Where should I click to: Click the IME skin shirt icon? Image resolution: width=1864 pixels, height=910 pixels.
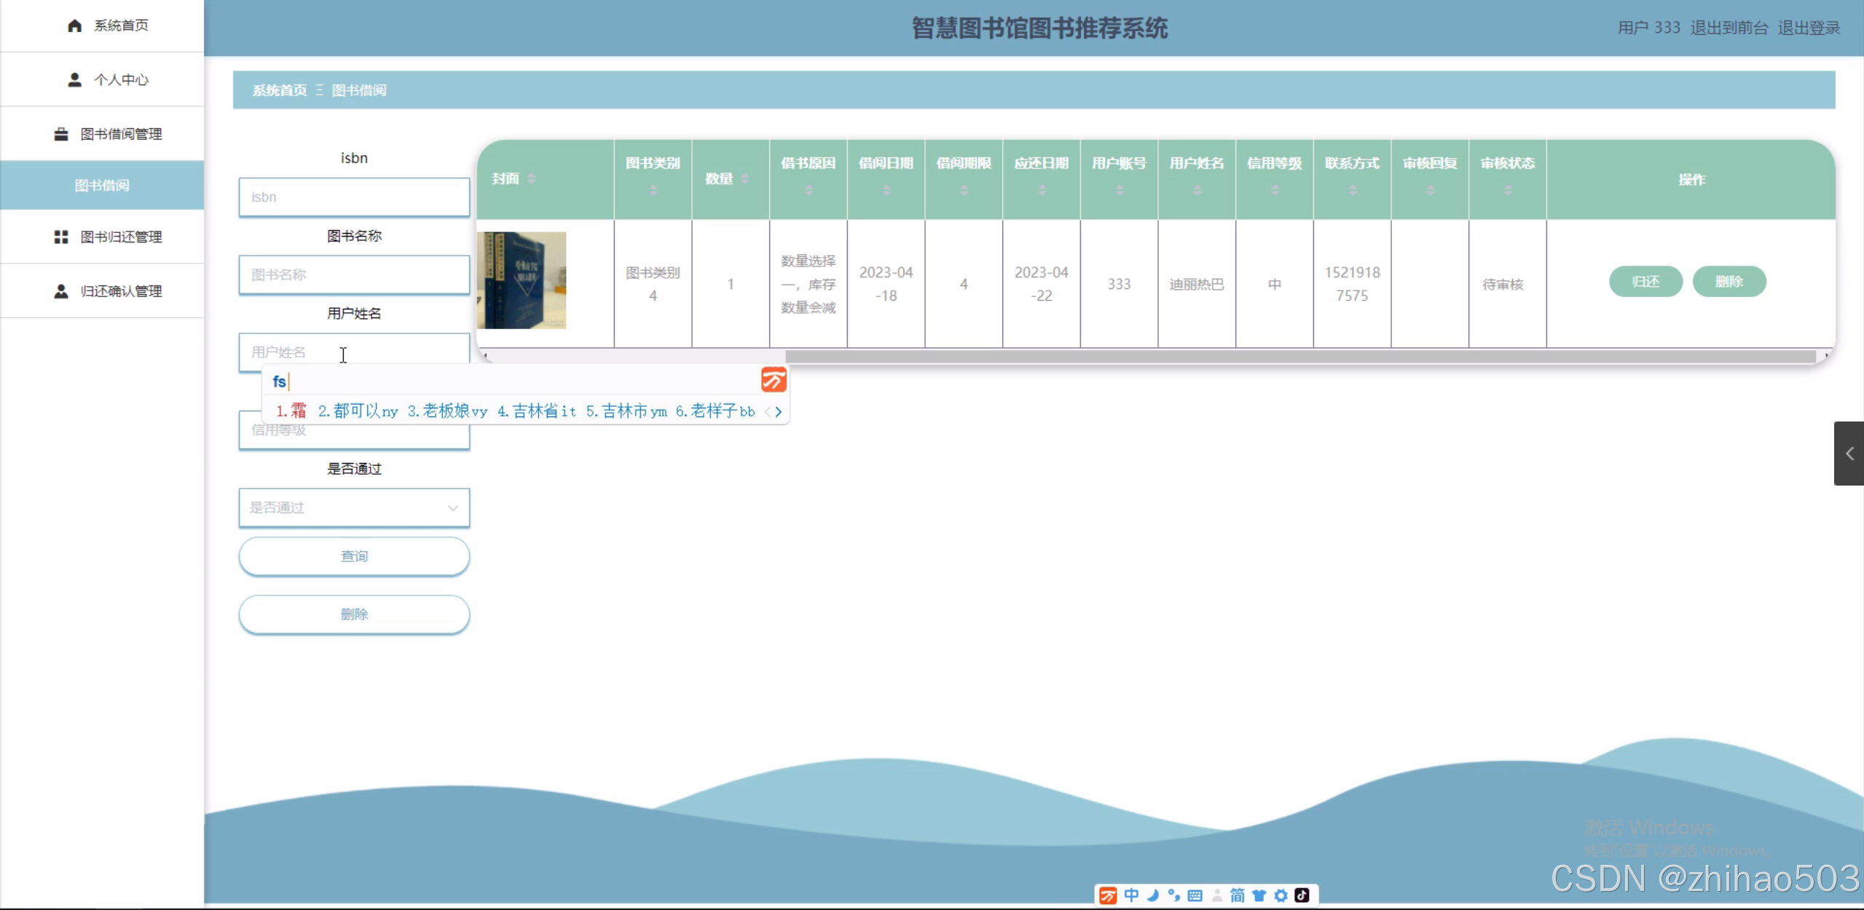(x=1259, y=895)
